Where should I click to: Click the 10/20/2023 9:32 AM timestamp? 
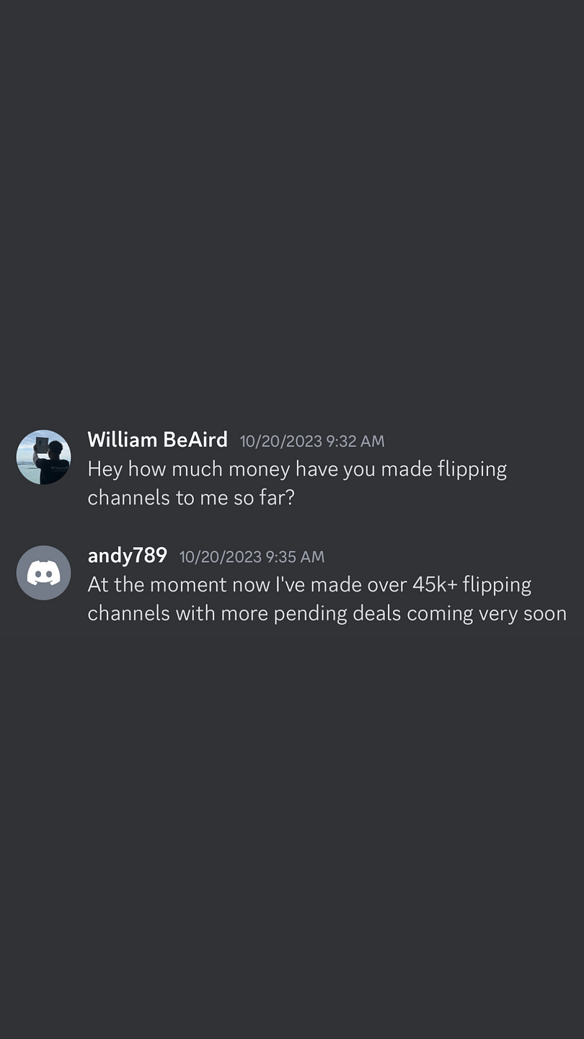click(312, 441)
